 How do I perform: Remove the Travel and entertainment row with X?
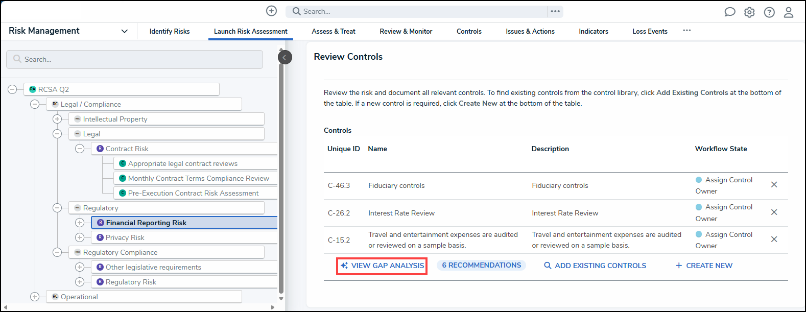coord(774,239)
